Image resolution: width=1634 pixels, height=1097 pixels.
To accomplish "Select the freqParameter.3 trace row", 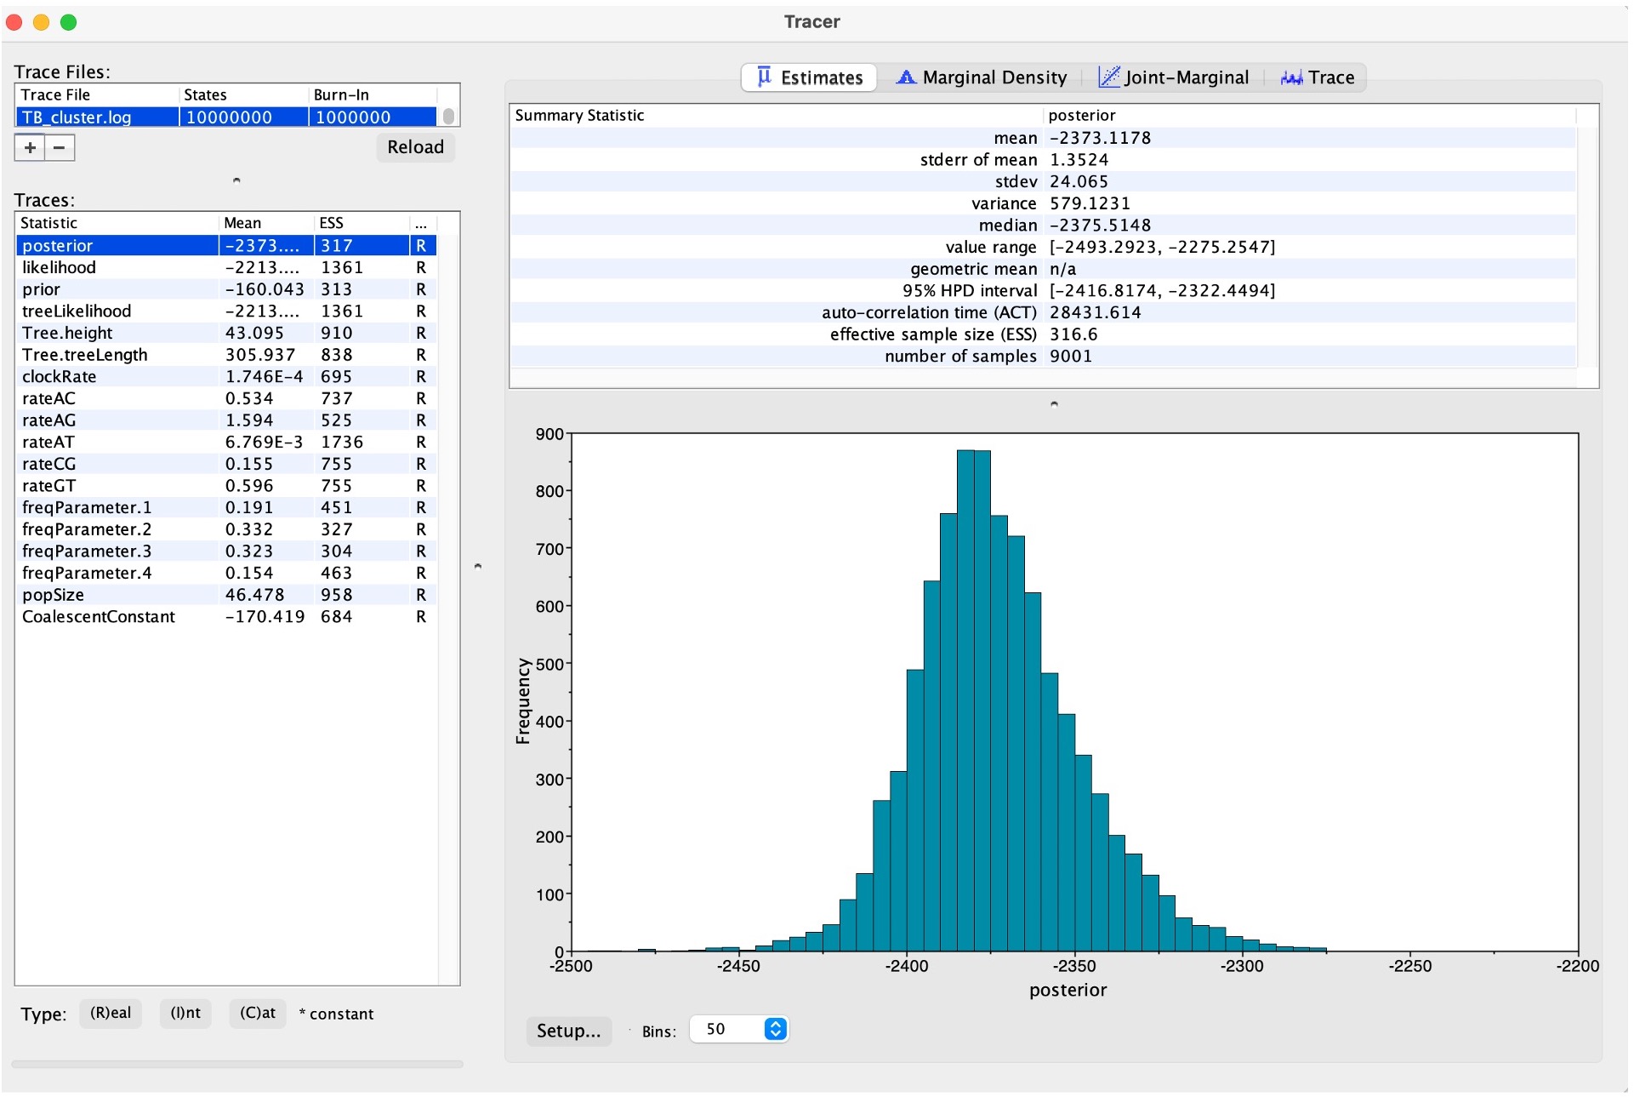I will 226,551.
